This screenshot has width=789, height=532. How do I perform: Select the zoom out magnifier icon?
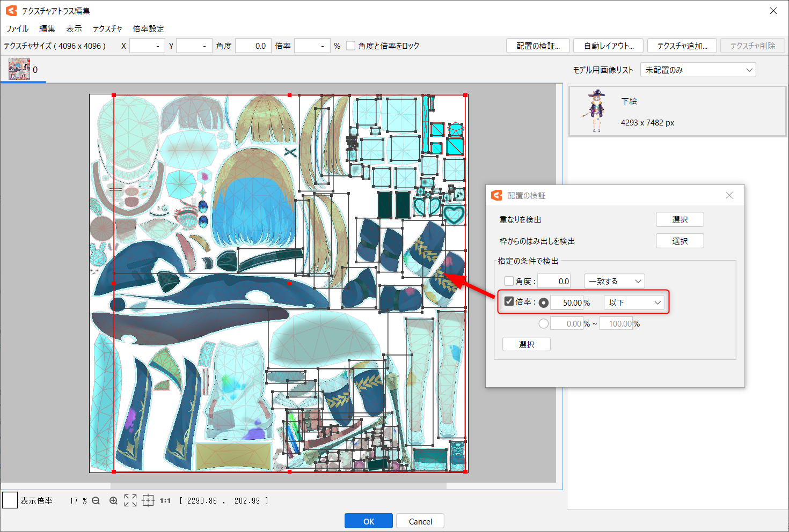pos(96,500)
